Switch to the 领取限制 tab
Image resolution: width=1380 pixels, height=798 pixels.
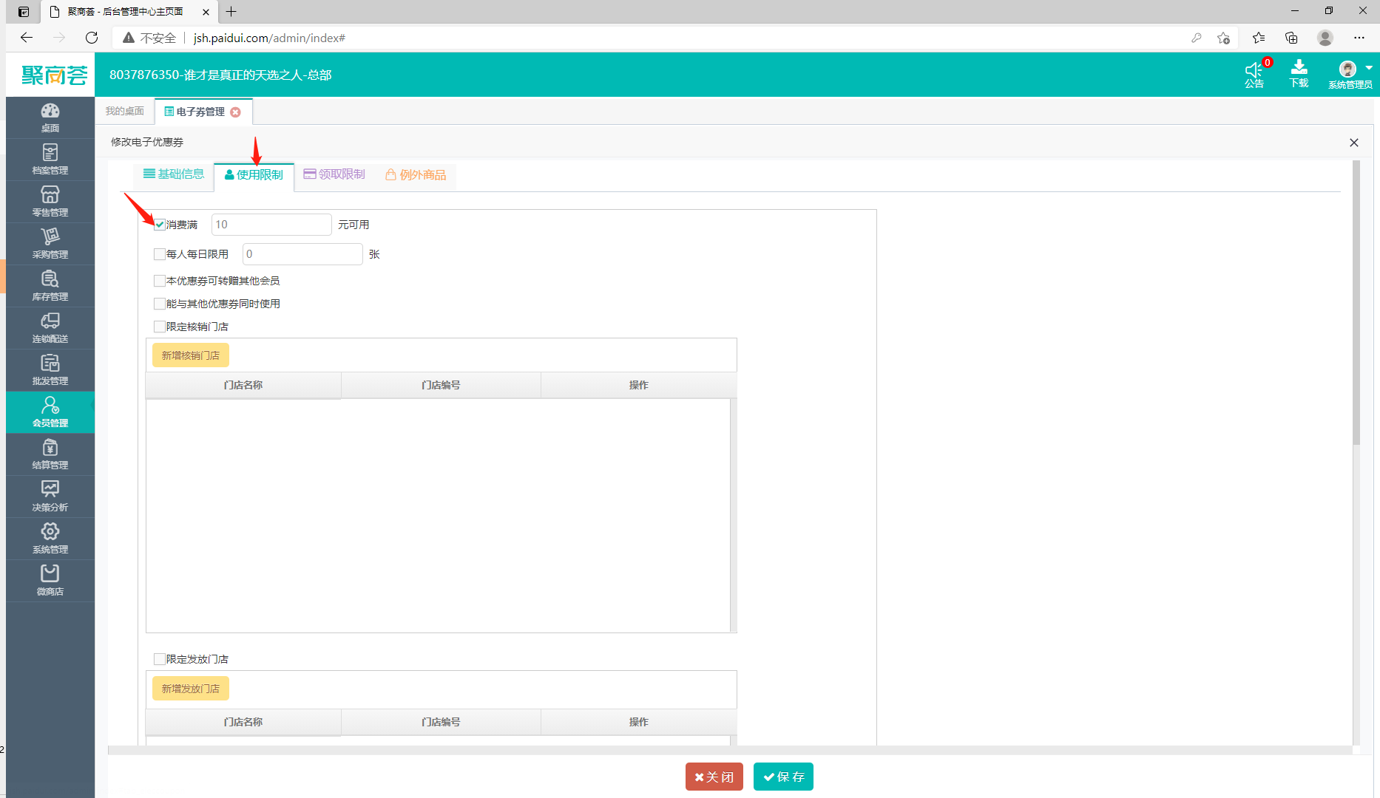click(334, 174)
